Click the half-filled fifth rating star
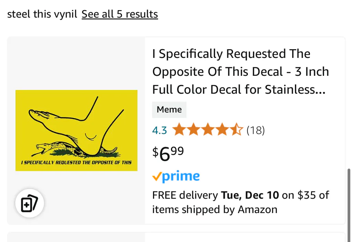Screen dimensions: 353x242 coord(237,130)
